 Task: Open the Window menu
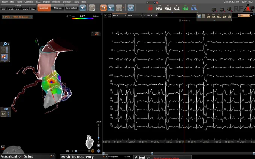click(67, 2)
